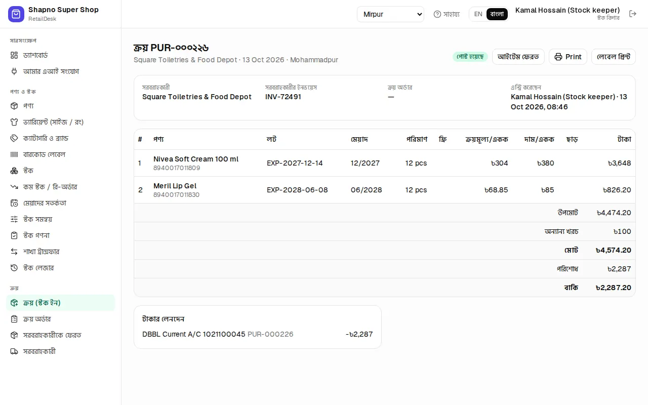Click invoice number INV-72491

click(x=283, y=97)
